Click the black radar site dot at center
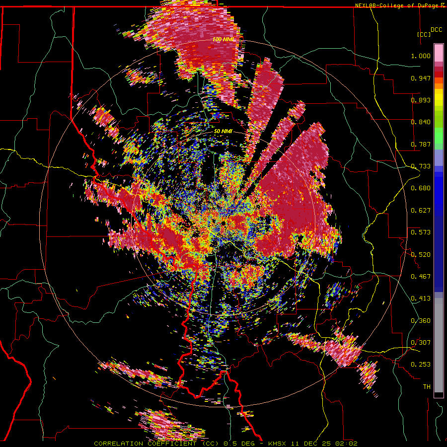This screenshot has height=447, width=447. coord(223,223)
